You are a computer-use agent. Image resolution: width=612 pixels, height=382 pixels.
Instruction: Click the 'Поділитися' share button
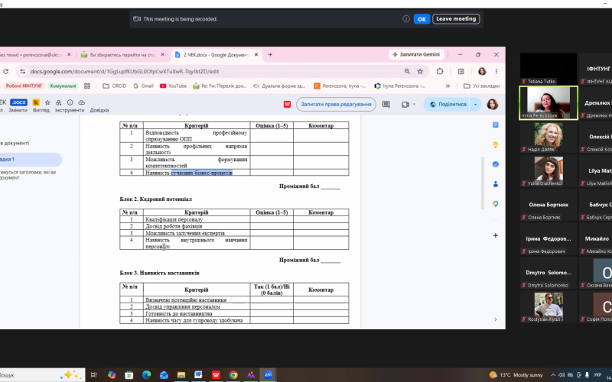point(448,105)
